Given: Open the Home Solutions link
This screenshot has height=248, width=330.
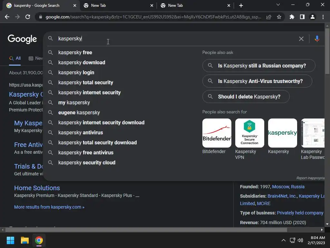Looking at the screenshot, I should point(37,188).
